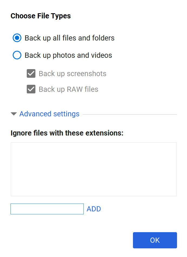Viewport: 187px width, 257px height.
Task: Select the "Back up all files and folders" radio button
Action: [17, 38]
